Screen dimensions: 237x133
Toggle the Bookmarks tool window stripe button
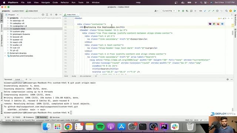tap(1, 109)
